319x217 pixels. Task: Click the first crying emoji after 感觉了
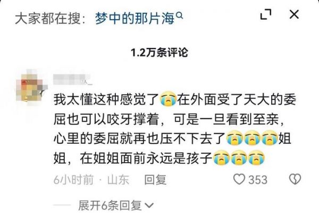tap(168, 100)
